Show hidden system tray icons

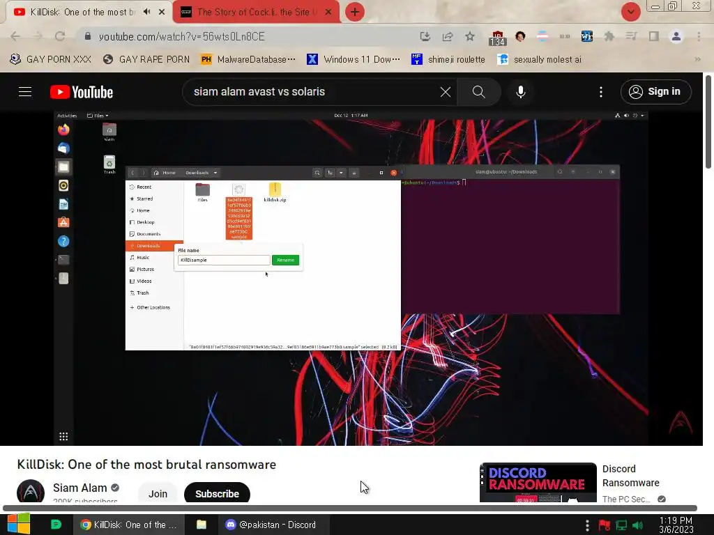point(587,525)
